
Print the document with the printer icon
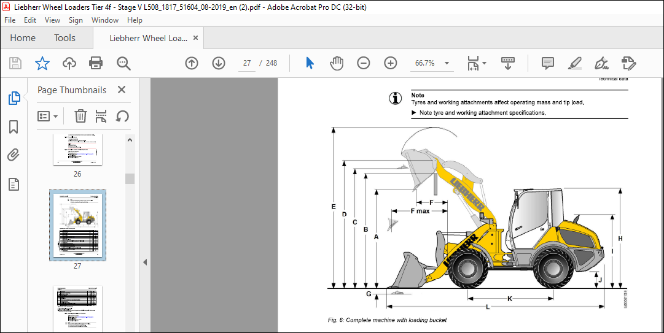pyautogui.click(x=96, y=63)
